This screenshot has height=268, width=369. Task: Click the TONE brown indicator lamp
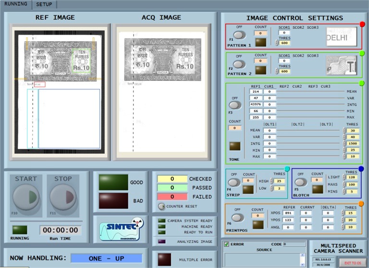coord(235,146)
